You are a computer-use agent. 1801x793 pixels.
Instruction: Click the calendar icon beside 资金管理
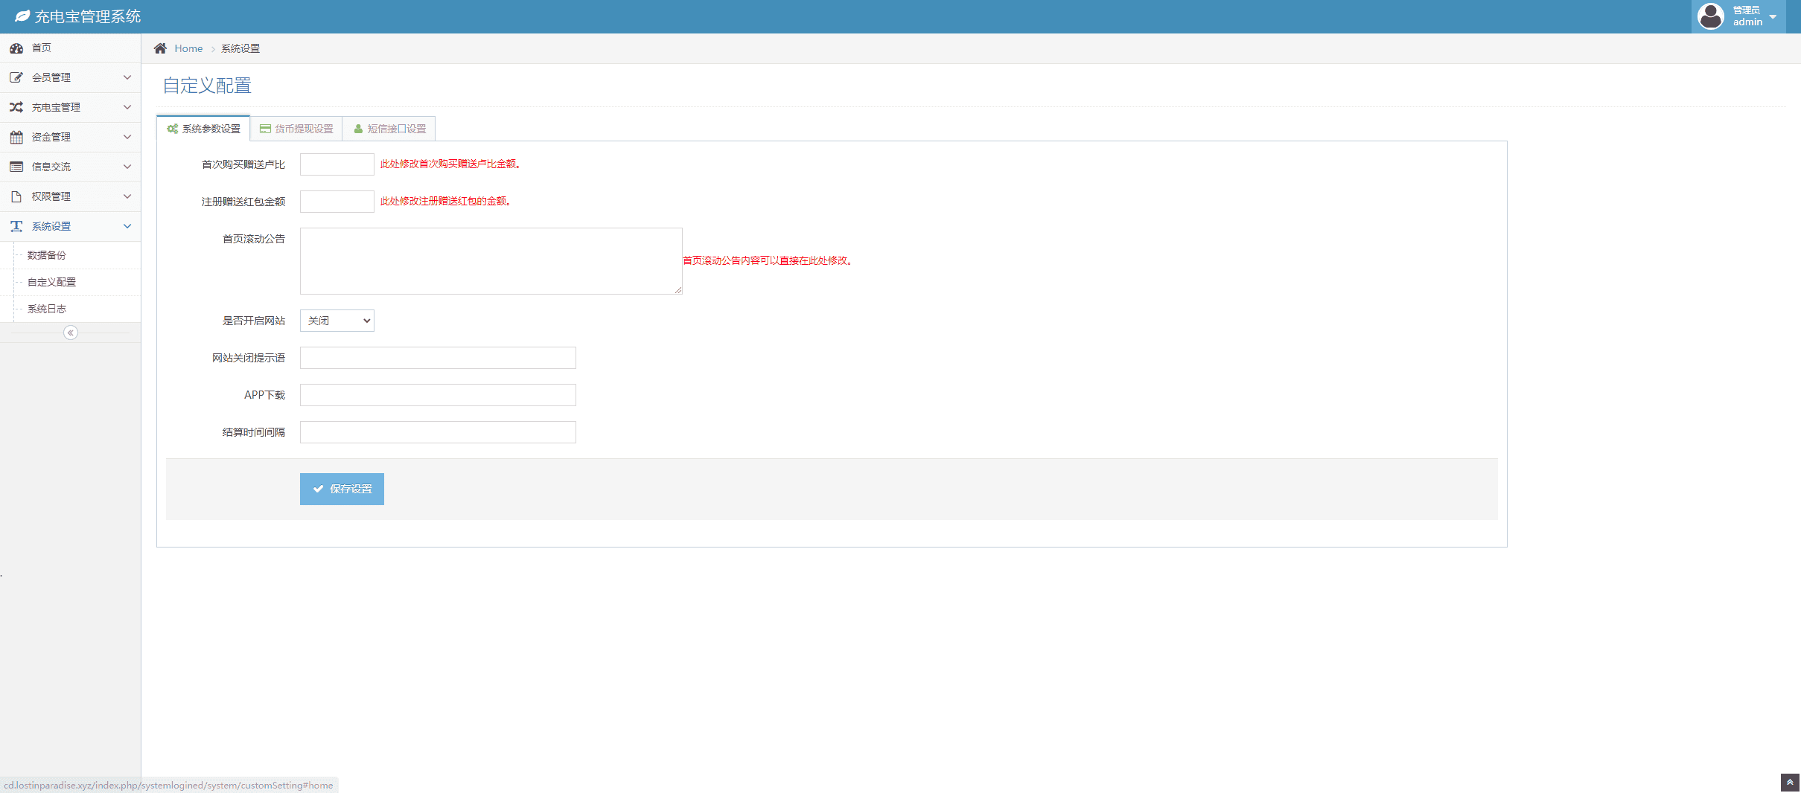16,137
